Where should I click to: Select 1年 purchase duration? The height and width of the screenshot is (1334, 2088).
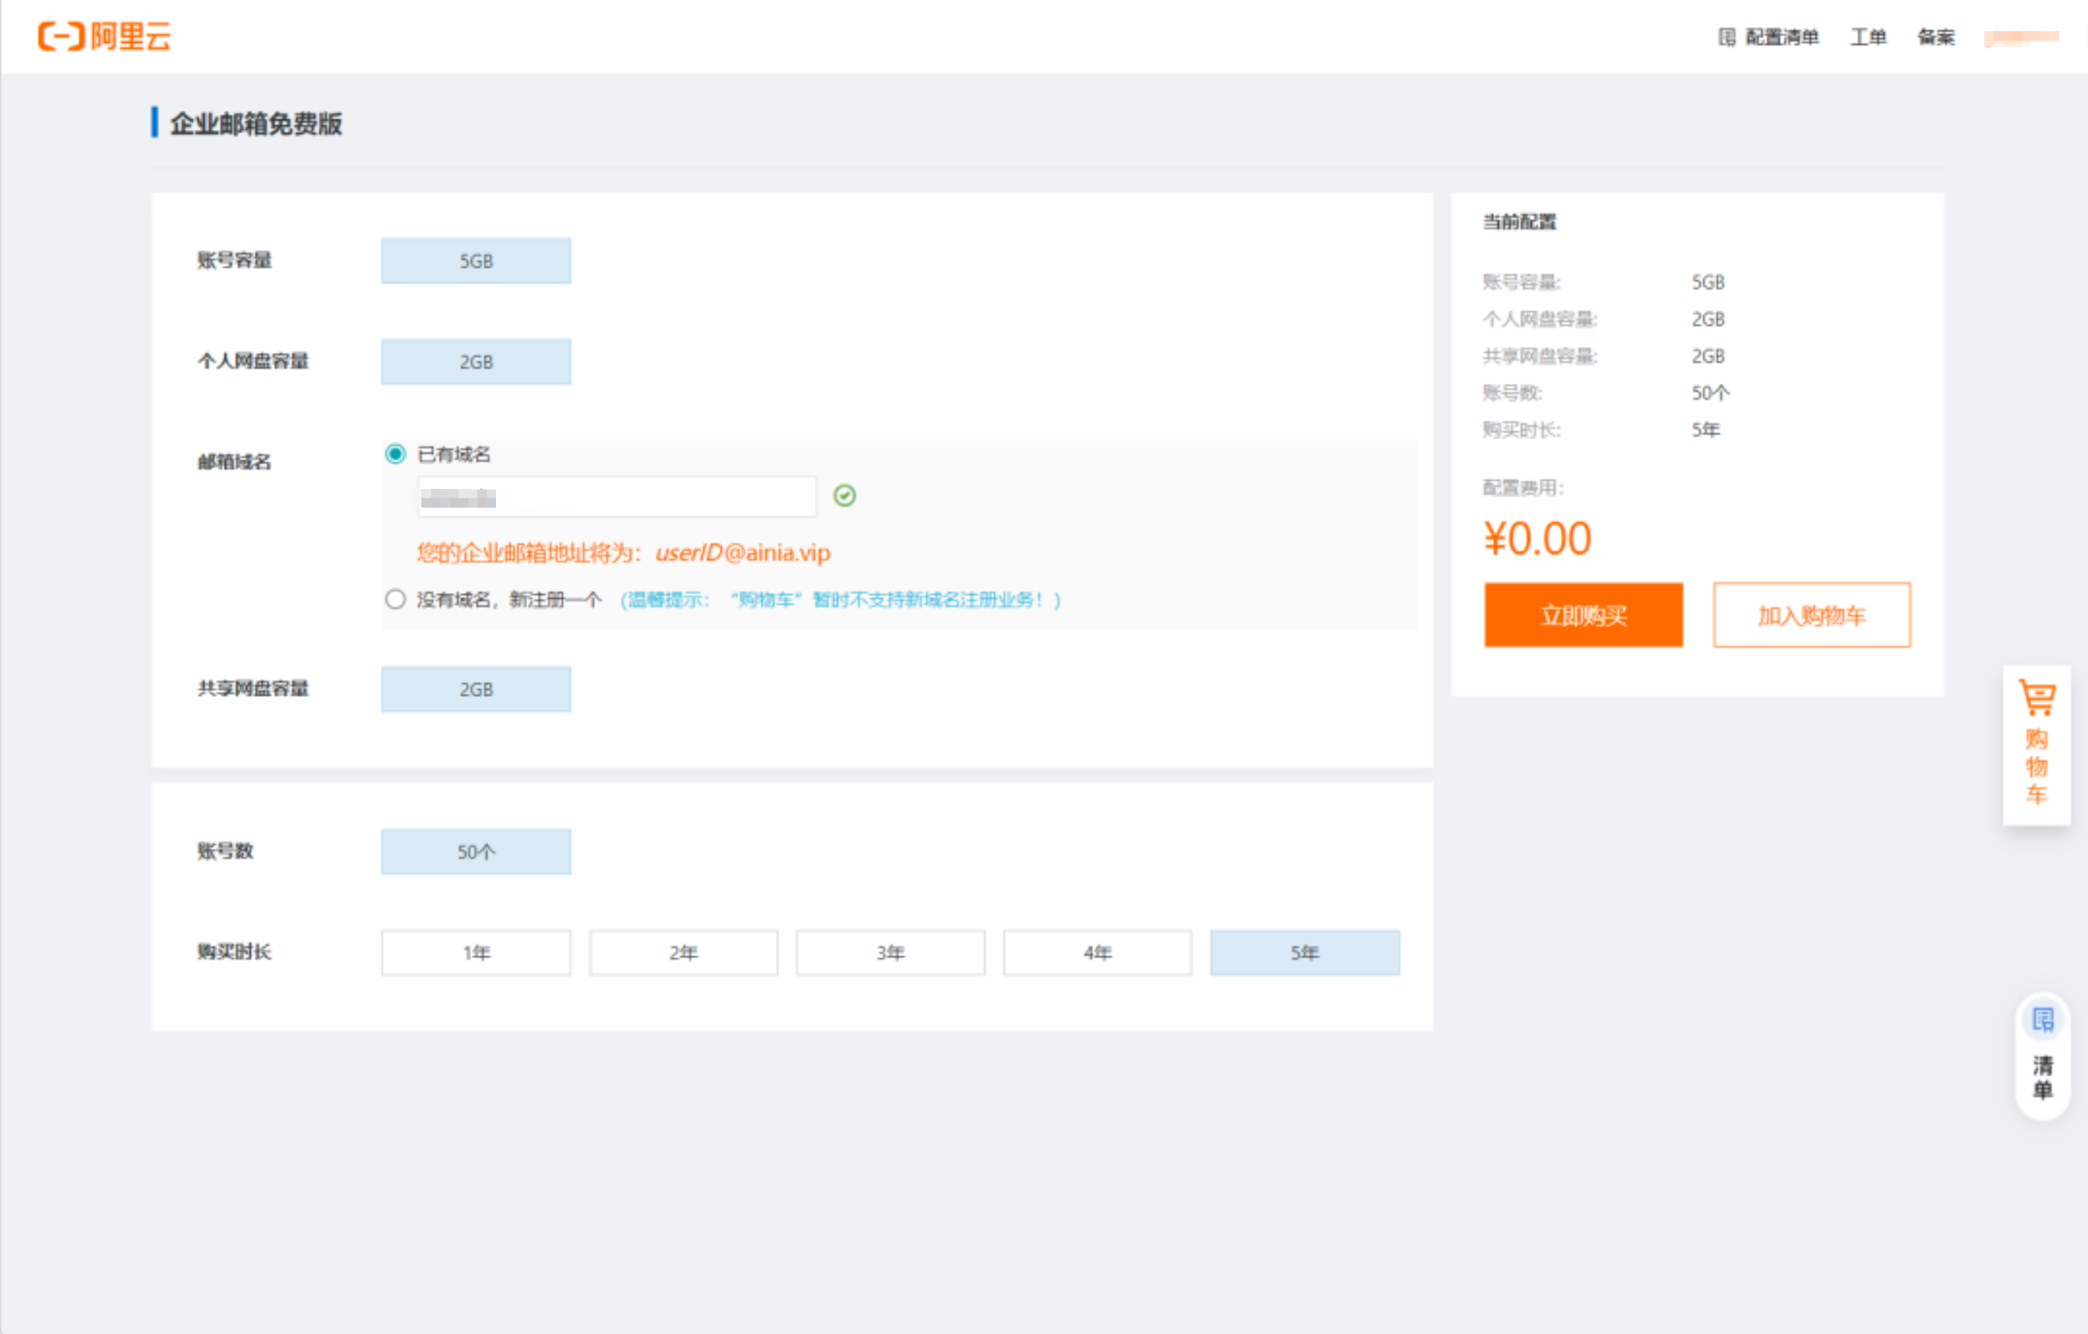(476, 952)
